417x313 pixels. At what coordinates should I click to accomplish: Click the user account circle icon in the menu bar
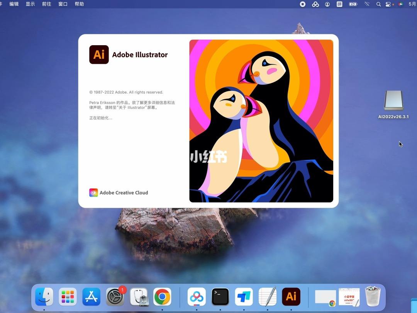pyautogui.click(x=327, y=4)
